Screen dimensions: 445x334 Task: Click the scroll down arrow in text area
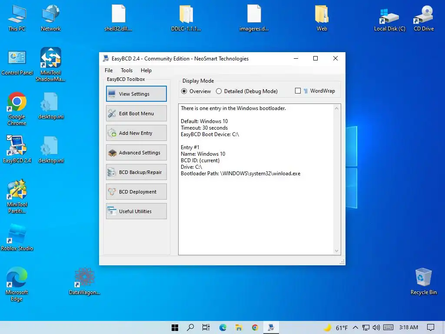click(337, 251)
